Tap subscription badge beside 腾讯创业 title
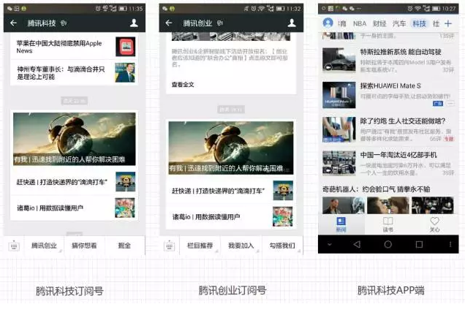This screenshot has height=315, width=465. 220,23
